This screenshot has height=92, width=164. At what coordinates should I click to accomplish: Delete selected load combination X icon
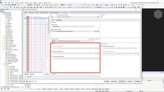coord(44,74)
